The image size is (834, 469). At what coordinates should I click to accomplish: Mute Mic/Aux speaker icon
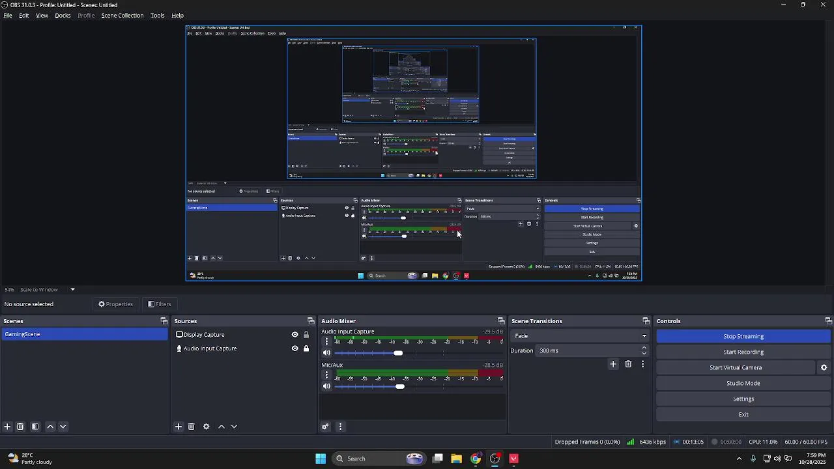tap(326, 386)
